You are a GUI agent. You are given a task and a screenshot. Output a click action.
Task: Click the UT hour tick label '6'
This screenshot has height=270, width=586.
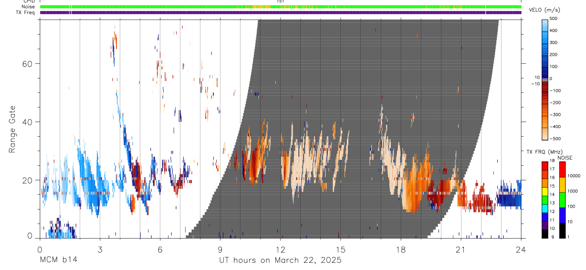[160, 249]
